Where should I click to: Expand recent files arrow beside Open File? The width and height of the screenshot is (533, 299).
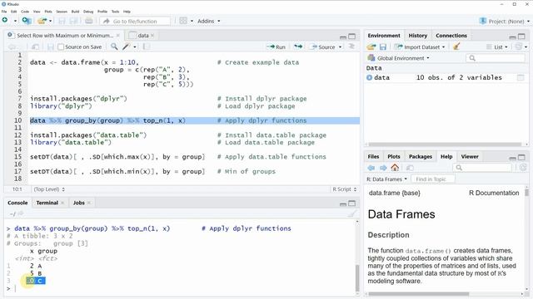[x=51, y=21]
